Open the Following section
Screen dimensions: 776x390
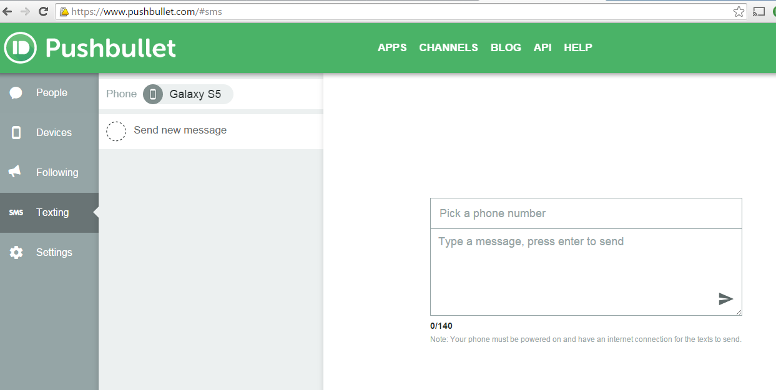click(49, 173)
